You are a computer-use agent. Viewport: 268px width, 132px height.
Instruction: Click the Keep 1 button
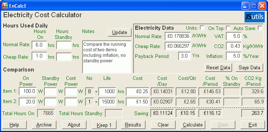coord(104,125)
